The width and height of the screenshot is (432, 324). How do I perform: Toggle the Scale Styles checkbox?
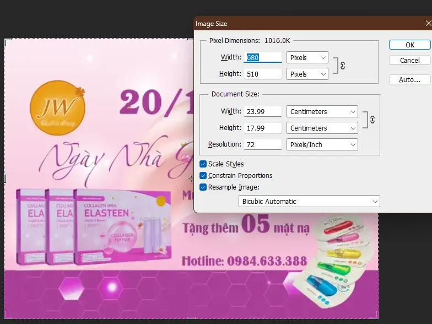203,164
